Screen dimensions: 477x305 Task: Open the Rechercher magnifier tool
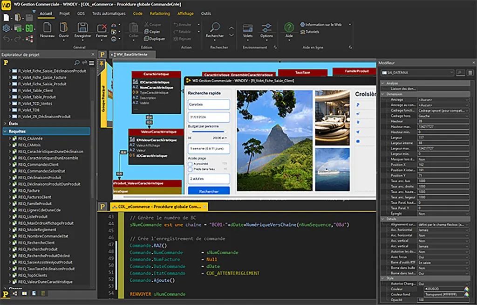click(x=215, y=28)
